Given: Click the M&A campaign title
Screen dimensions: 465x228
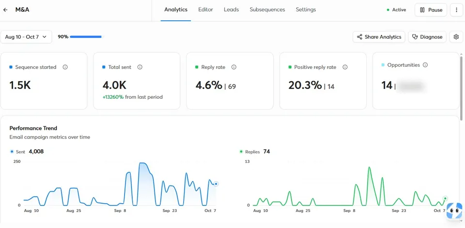Looking at the screenshot, I should pyautogui.click(x=22, y=10).
